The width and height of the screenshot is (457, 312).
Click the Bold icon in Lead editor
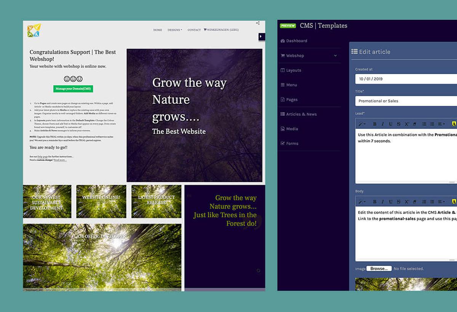click(374, 124)
